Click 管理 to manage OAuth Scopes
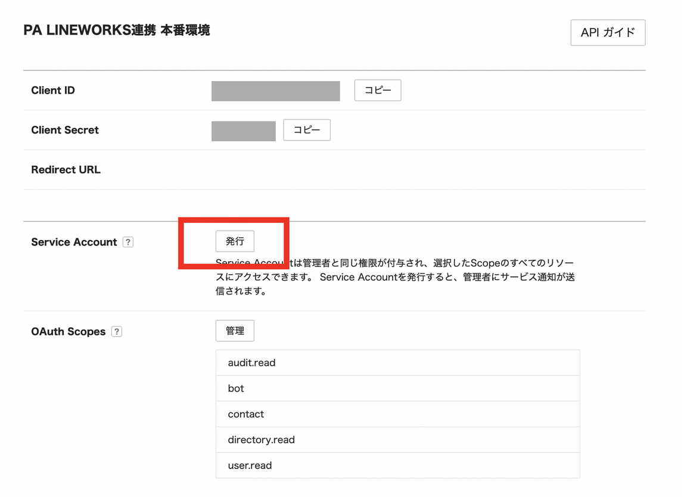 click(x=235, y=331)
